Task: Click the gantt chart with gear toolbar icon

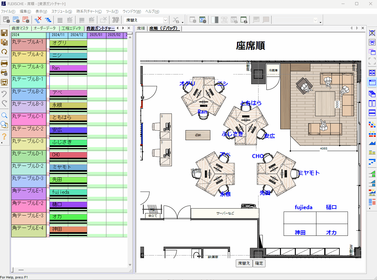Action: 202,20
